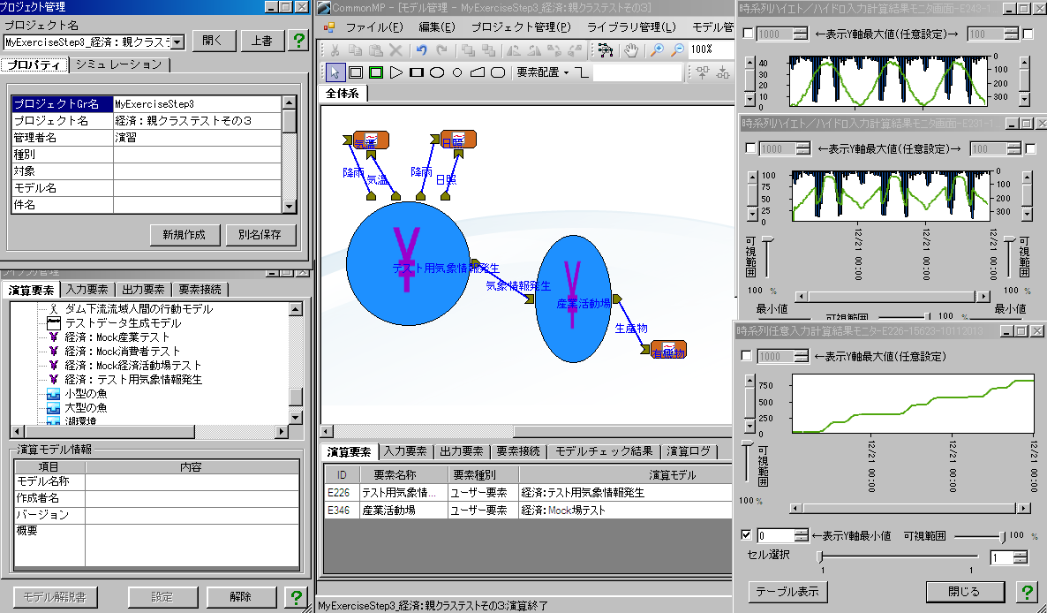Open the project name combo box
The width and height of the screenshot is (1047, 613).
177,42
